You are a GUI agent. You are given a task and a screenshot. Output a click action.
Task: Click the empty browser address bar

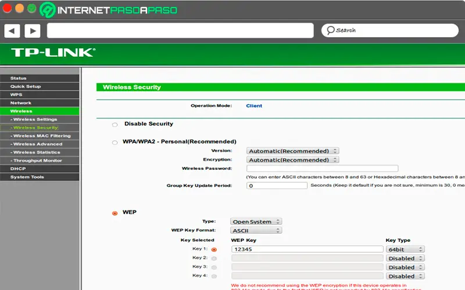pyautogui.click(x=180, y=31)
